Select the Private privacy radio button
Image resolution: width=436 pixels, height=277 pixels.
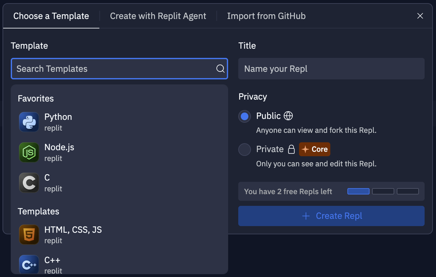coord(245,150)
